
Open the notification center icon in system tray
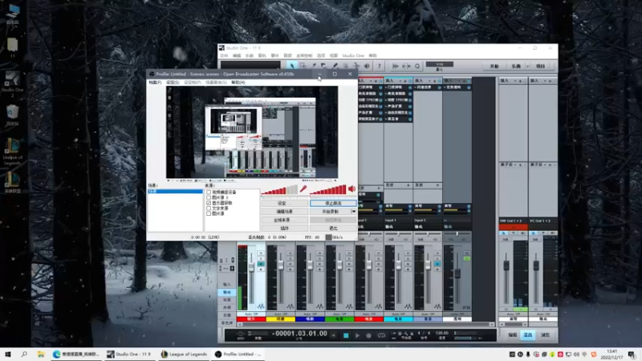click(x=632, y=355)
